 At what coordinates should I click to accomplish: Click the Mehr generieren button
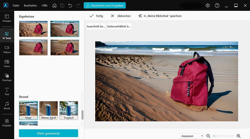pos(48,133)
